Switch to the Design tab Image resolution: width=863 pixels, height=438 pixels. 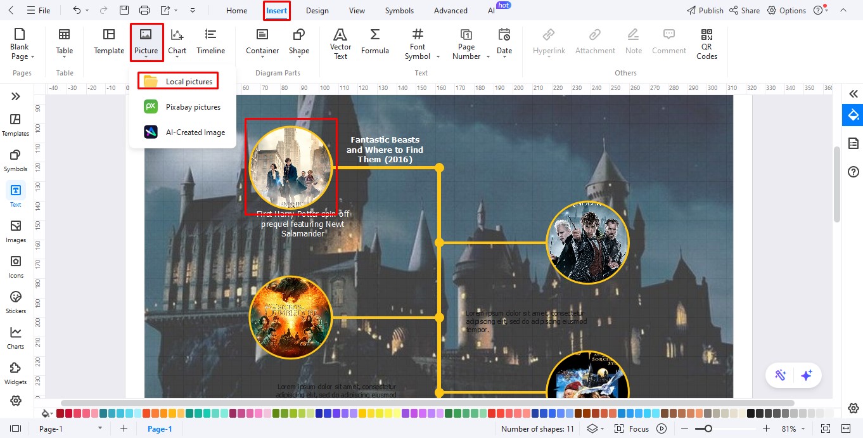(317, 11)
